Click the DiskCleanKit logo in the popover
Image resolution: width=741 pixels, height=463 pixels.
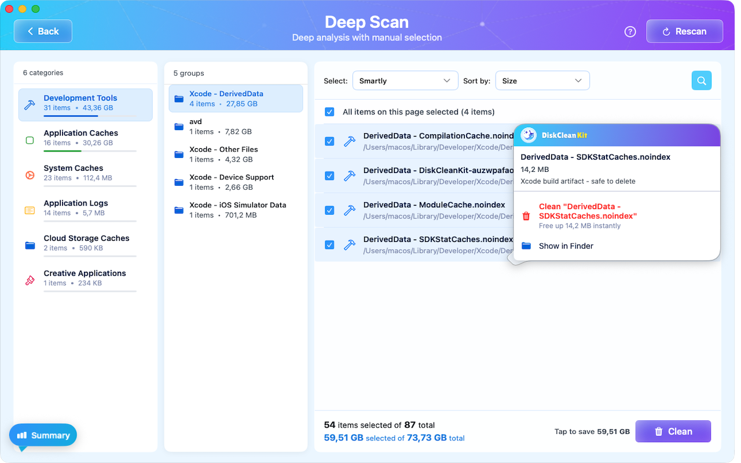pos(528,135)
